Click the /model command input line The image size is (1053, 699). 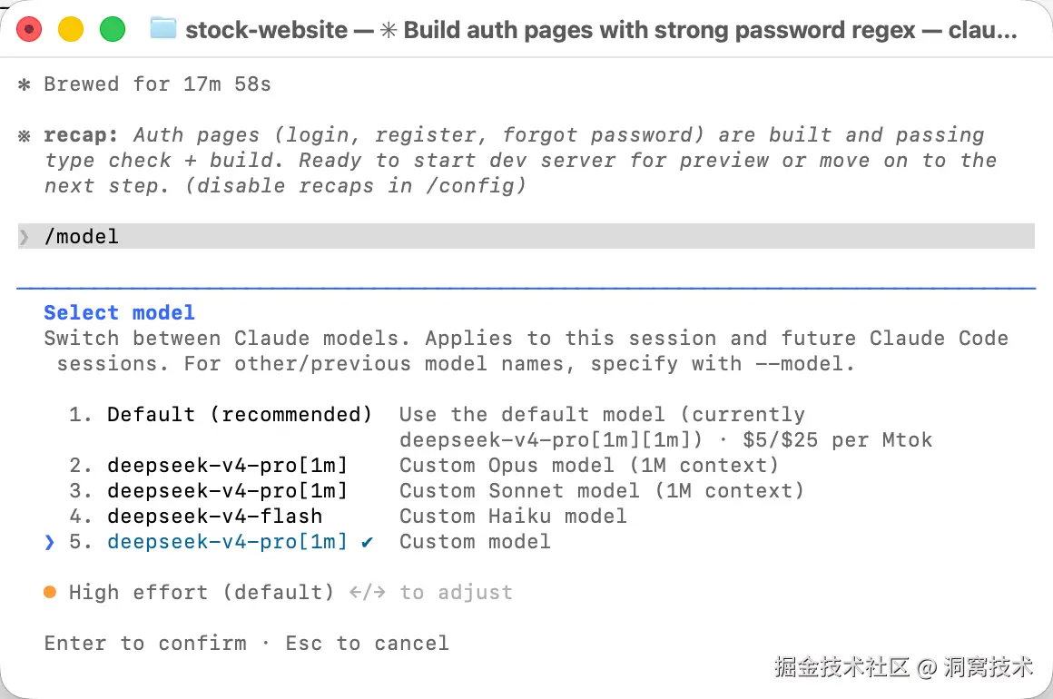526,236
